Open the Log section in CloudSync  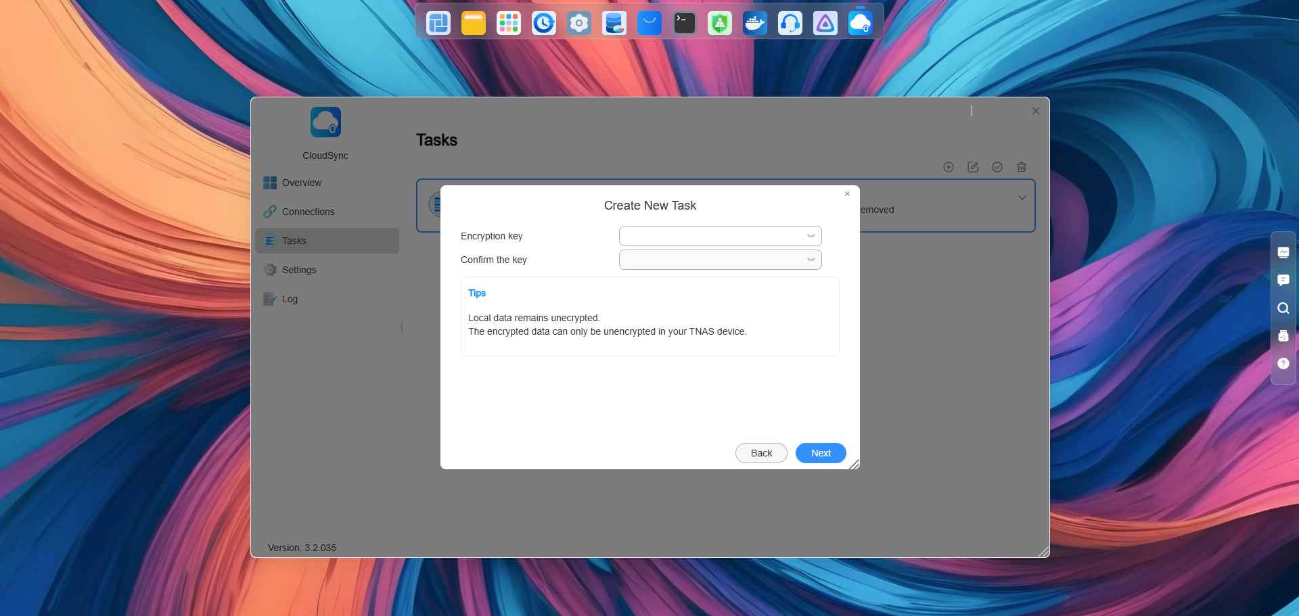[x=289, y=298]
